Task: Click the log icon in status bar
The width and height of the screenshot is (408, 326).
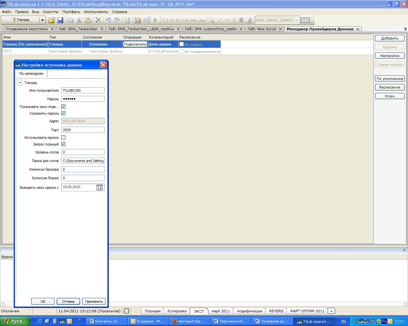Action: tap(127, 311)
